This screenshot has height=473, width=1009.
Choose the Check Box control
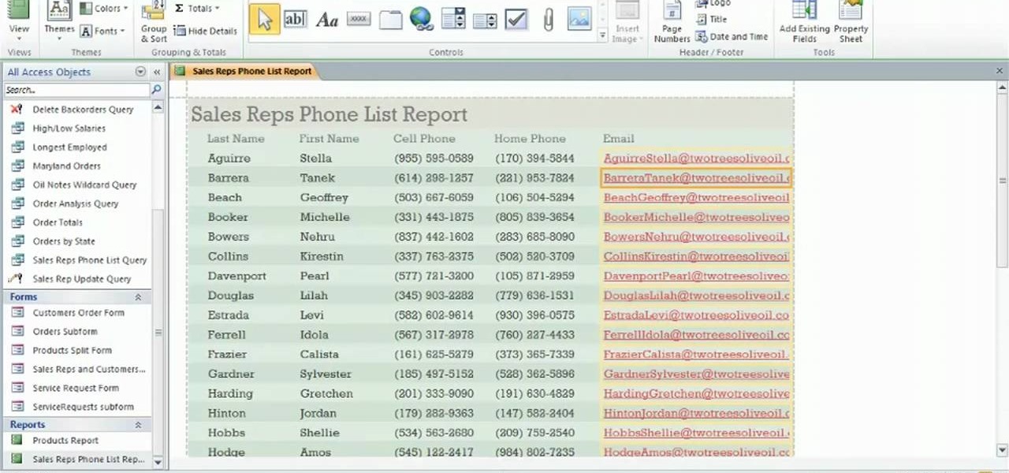(516, 19)
